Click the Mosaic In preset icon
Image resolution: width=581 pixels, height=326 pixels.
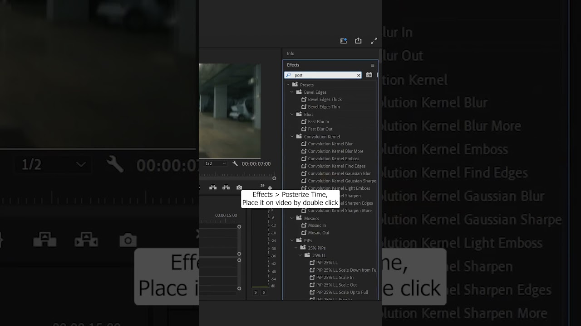tap(304, 225)
